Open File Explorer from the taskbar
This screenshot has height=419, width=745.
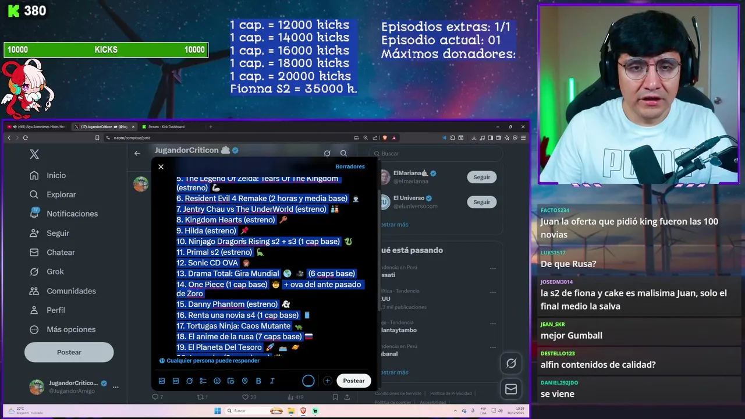(x=291, y=411)
